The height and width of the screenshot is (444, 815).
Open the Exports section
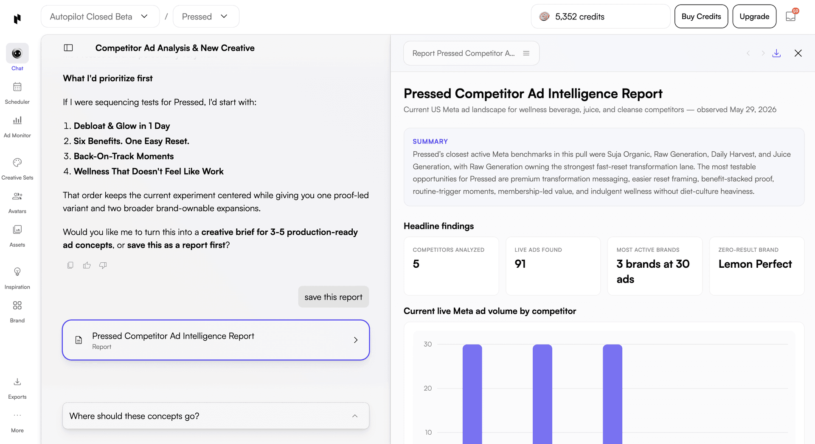[17, 388]
